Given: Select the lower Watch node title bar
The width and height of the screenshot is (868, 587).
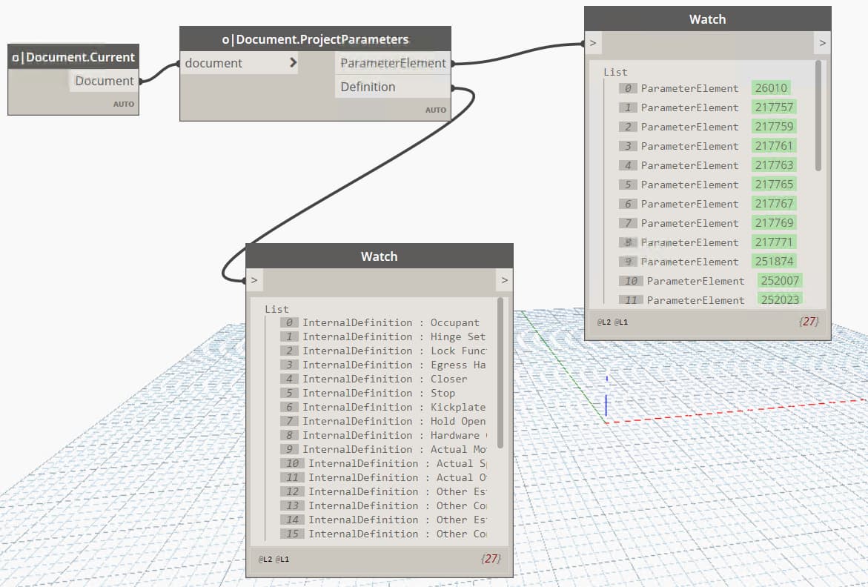Looking at the screenshot, I should (379, 256).
